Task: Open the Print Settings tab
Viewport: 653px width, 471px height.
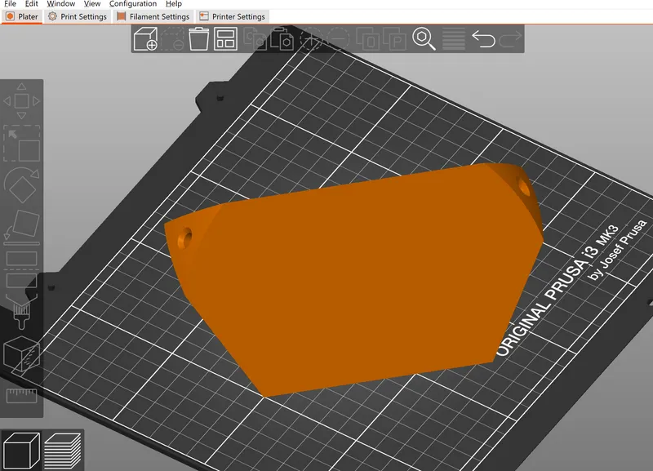Action: click(78, 16)
